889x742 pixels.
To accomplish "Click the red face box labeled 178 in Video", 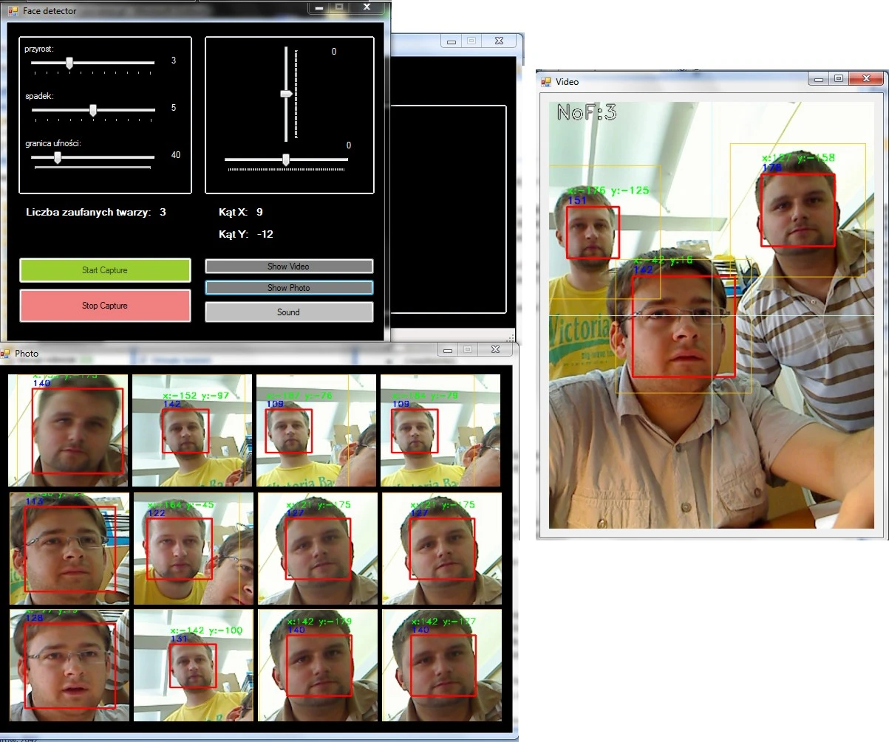I will [x=798, y=210].
